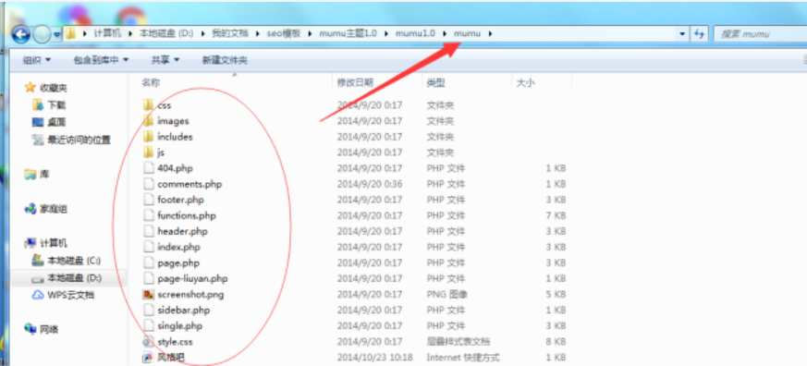Select 下载 in the navigation pane

(x=49, y=105)
